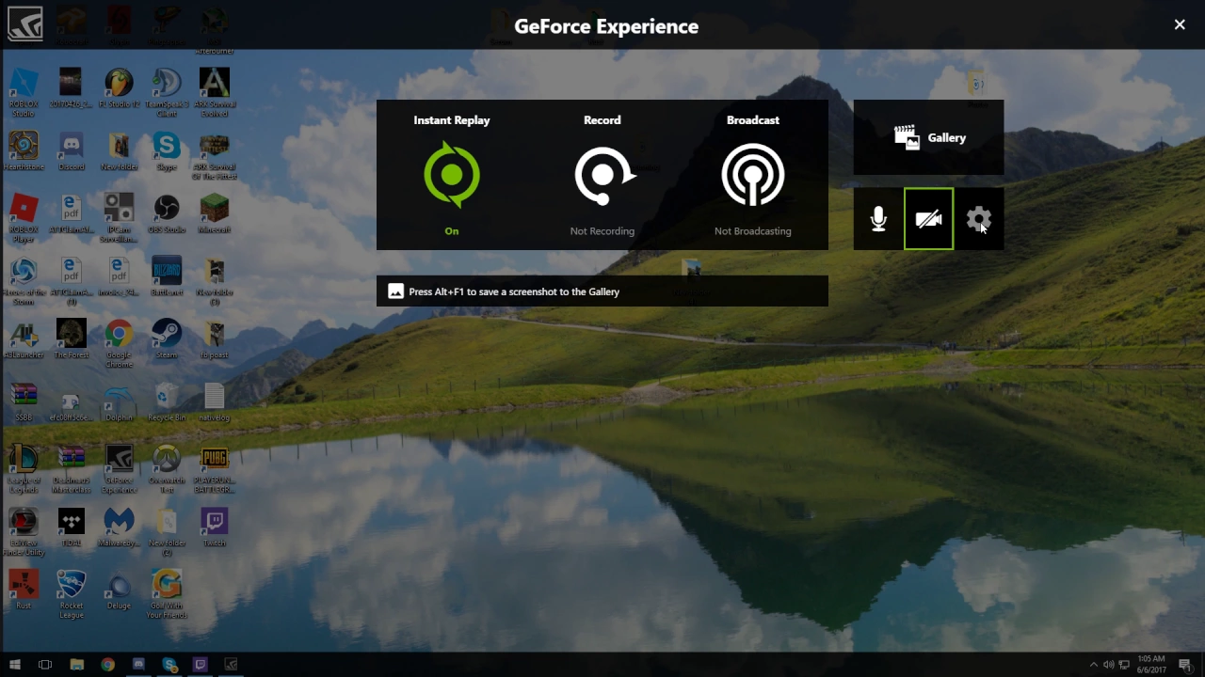Select League of Legends desktop icon
The width and height of the screenshot is (1205, 677).
(24, 468)
